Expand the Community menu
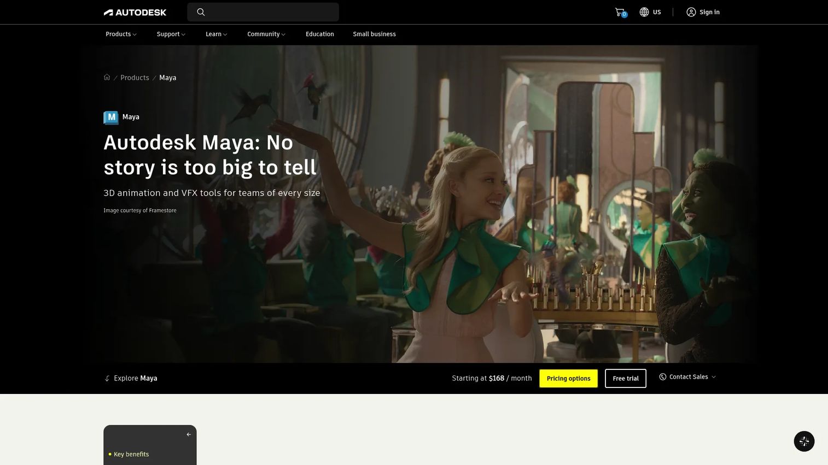 [266, 34]
